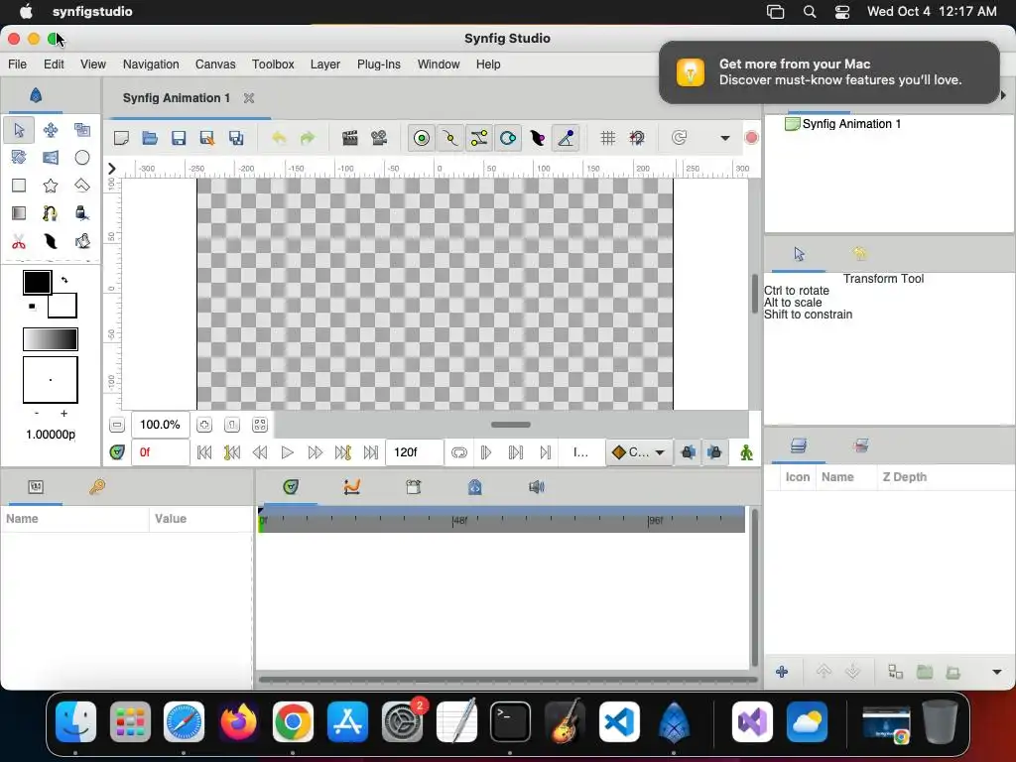The height and width of the screenshot is (762, 1016).
Task: Open the toolbar overflow dropdown arrow
Action: pos(725,138)
